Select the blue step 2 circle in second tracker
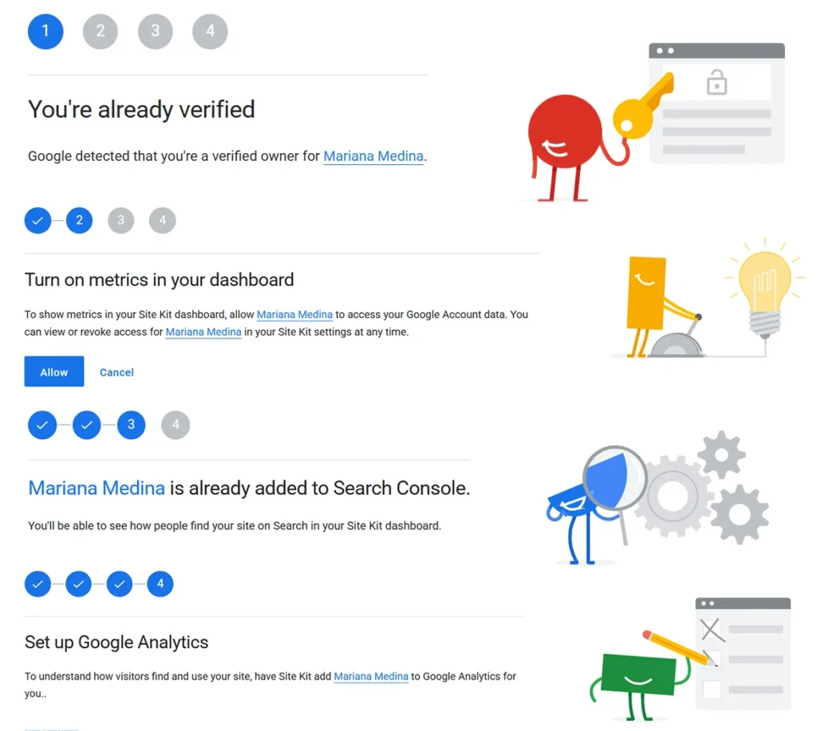 [x=79, y=220]
